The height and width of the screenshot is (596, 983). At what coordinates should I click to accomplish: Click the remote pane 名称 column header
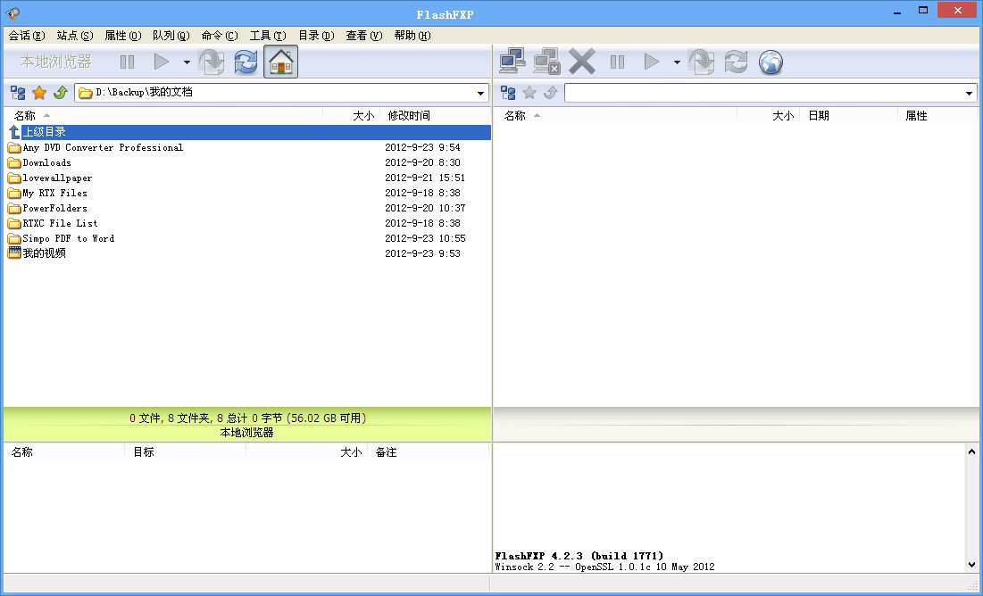(x=616, y=115)
